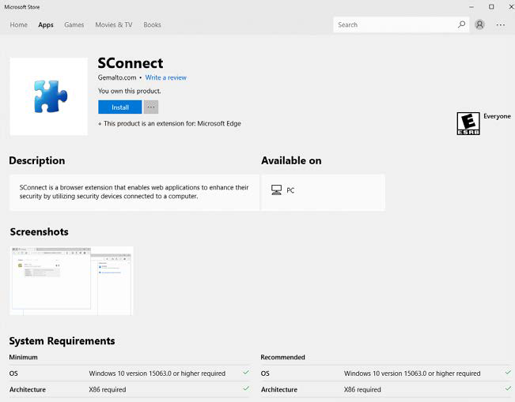Click Recommended OS Windows 10 version requirement

click(412, 374)
